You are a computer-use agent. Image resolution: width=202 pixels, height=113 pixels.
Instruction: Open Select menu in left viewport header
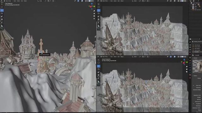coord(18,1)
